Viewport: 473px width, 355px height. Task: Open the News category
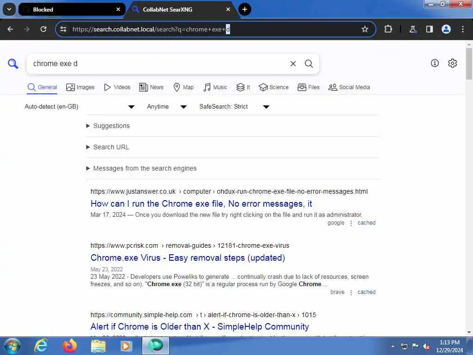(151, 87)
